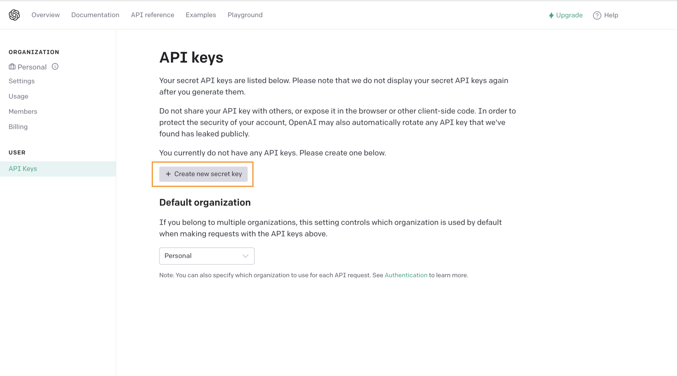Select Examples in the top navigation
This screenshot has height=376, width=677.
201,15
